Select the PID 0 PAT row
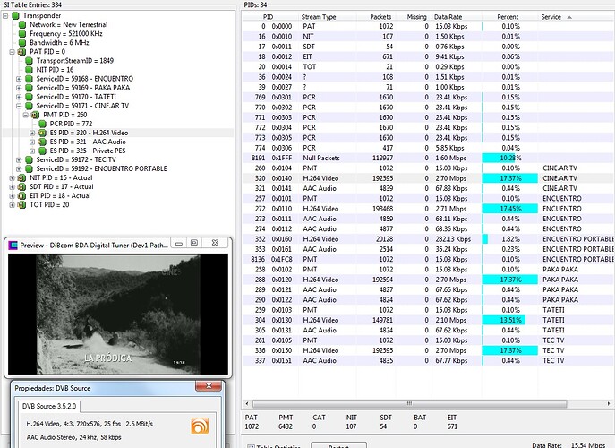Image resolution: width=615 pixels, height=448 pixels. (428, 26)
